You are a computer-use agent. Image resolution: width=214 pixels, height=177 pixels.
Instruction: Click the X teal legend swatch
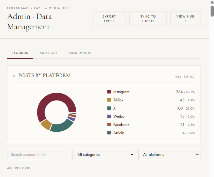click(x=109, y=108)
